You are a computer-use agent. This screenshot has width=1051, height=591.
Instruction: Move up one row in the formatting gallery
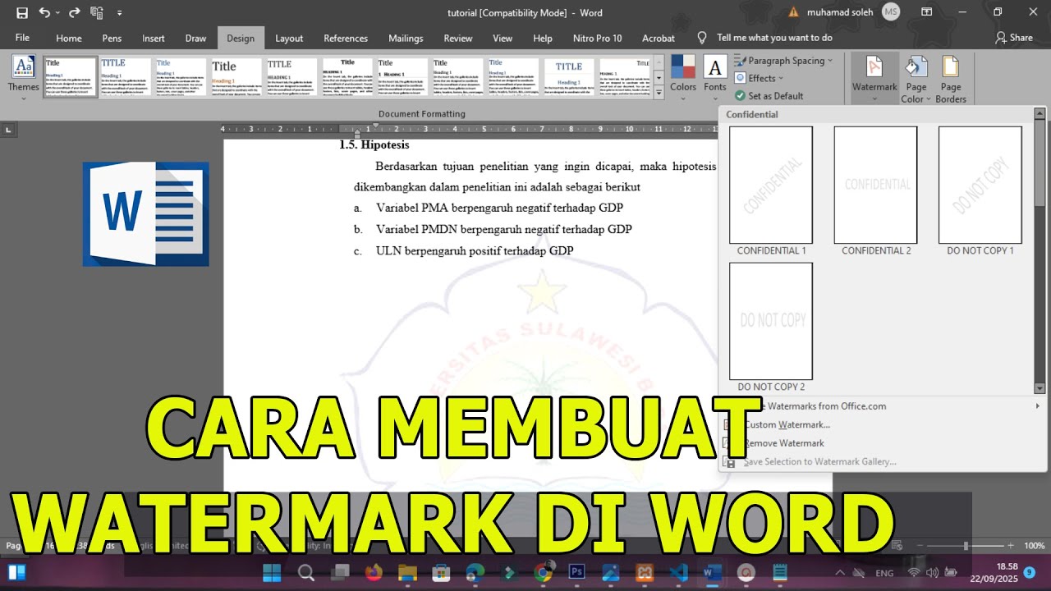pyautogui.click(x=659, y=62)
